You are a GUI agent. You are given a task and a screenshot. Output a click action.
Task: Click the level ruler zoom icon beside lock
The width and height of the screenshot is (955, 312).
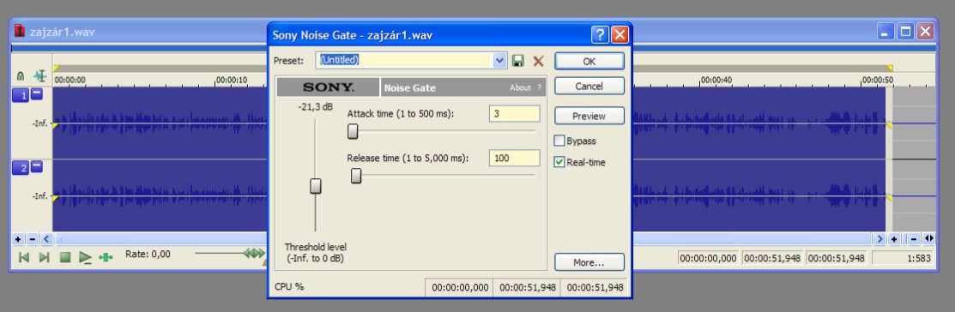40,76
